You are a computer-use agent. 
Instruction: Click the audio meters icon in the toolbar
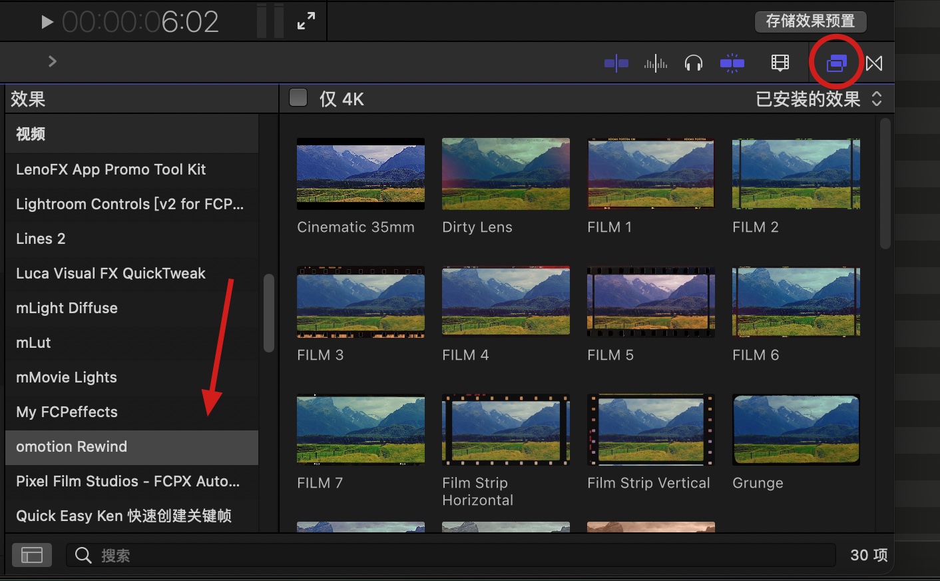click(x=656, y=62)
